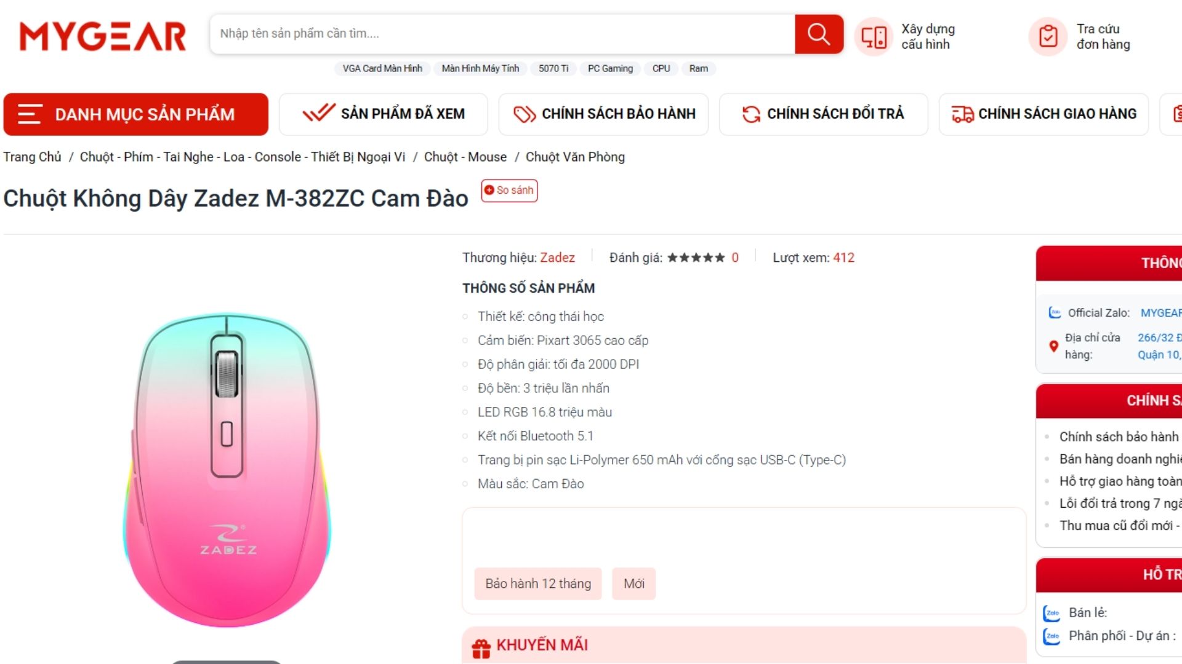Click the Zalo icon beside Bán lẻ
This screenshot has width=1182, height=664.
[x=1052, y=613]
